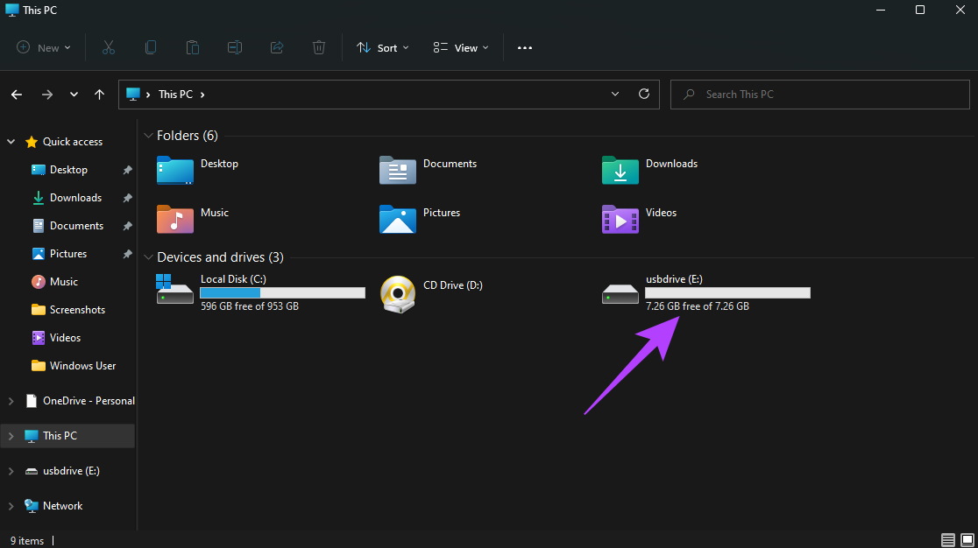The height and width of the screenshot is (548, 978).
Task: Open the See more ellipsis menu
Action: (525, 48)
